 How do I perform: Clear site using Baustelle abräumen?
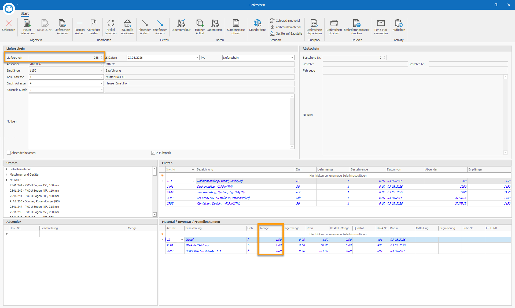(x=127, y=27)
